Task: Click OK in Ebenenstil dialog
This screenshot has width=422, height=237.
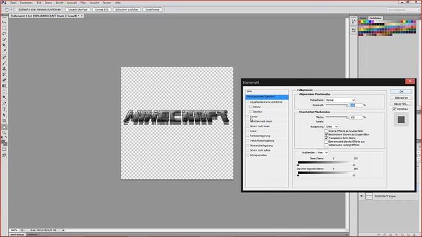Action: 401,92
